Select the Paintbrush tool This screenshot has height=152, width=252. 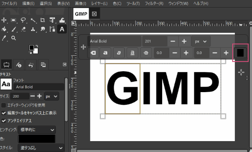(x=13, y=29)
